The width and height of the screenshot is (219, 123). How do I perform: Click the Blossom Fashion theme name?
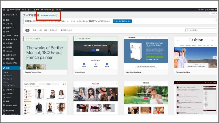(183, 72)
